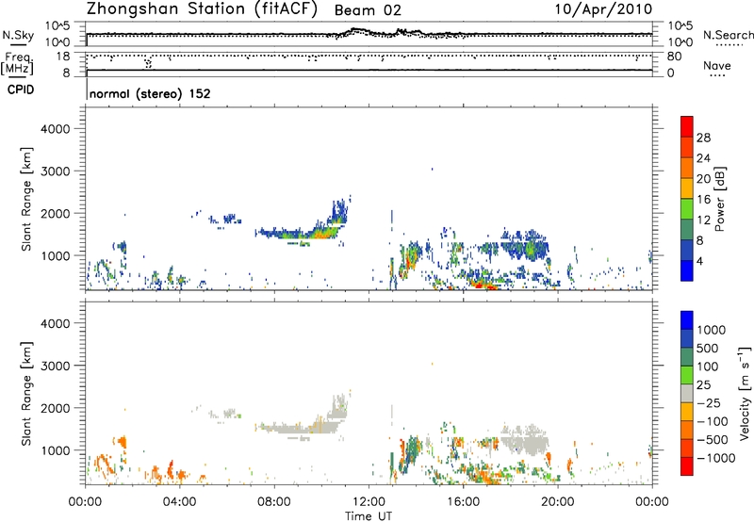Click the '-1000' velocity colorbar value

click(716, 458)
